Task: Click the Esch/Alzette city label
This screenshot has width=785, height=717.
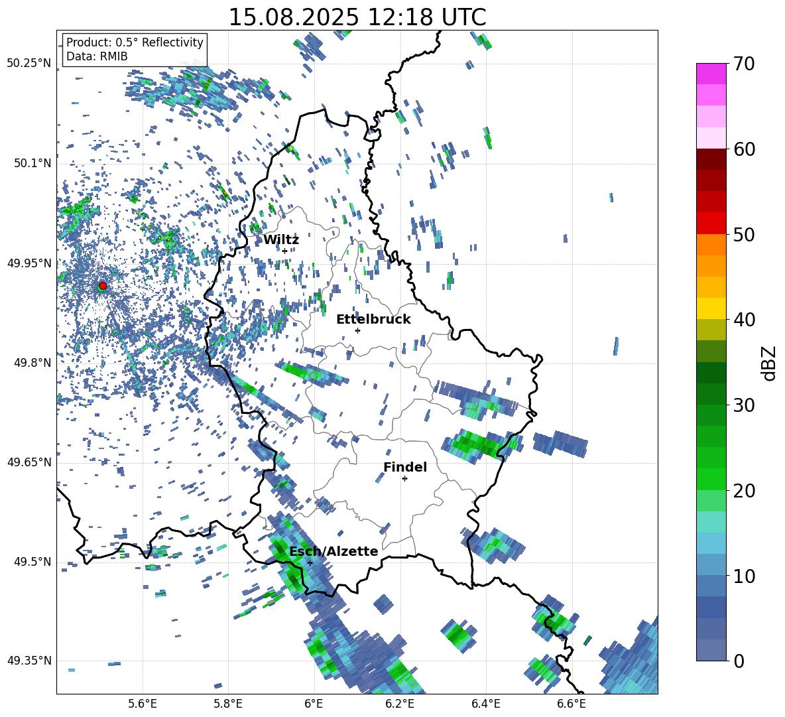Action: [x=333, y=551]
